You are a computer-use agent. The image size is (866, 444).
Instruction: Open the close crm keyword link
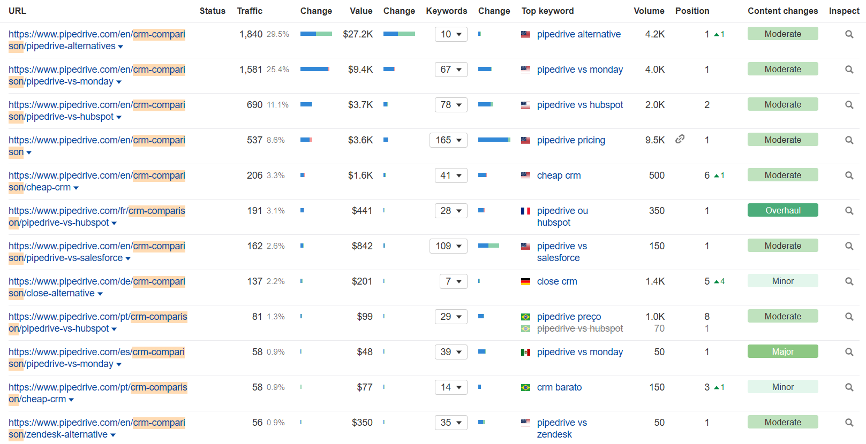coord(557,281)
